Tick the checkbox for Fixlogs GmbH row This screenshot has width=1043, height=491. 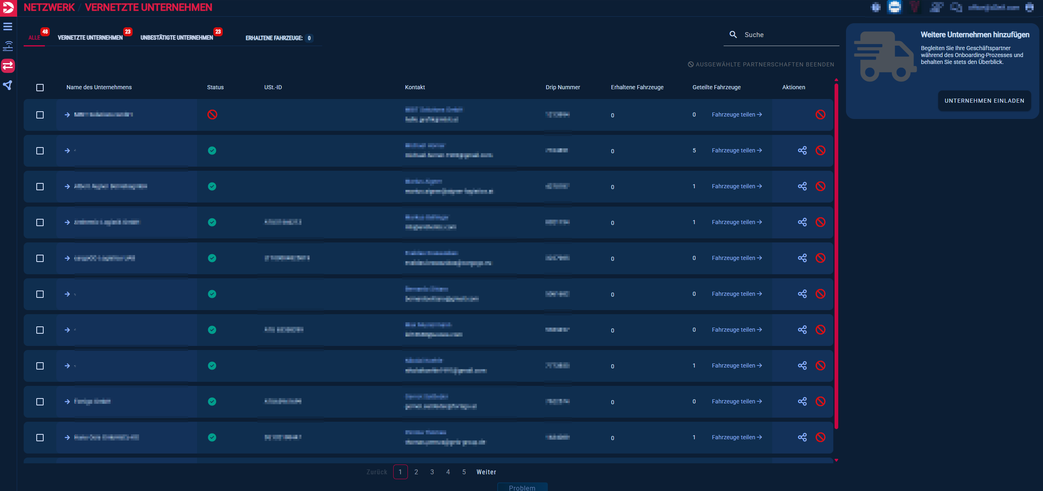pyautogui.click(x=40, y=402)
